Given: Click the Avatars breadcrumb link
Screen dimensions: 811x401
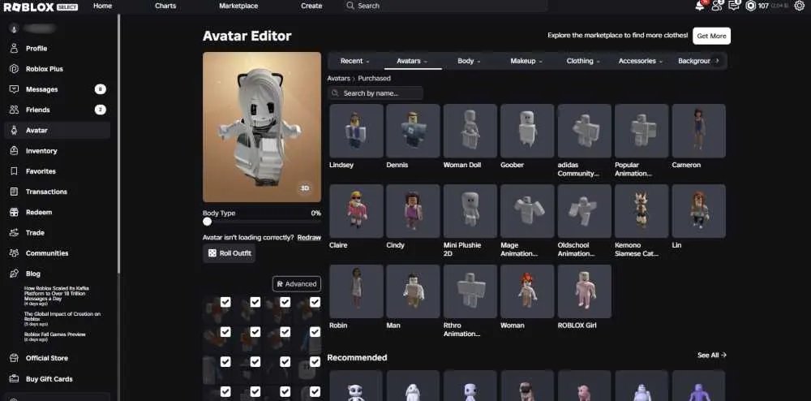Looking at the screenshot, I should [x=339, y=79].
